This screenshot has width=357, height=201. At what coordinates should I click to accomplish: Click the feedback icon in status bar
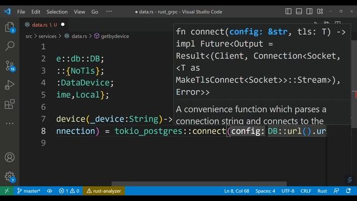(x=336, y=191)
